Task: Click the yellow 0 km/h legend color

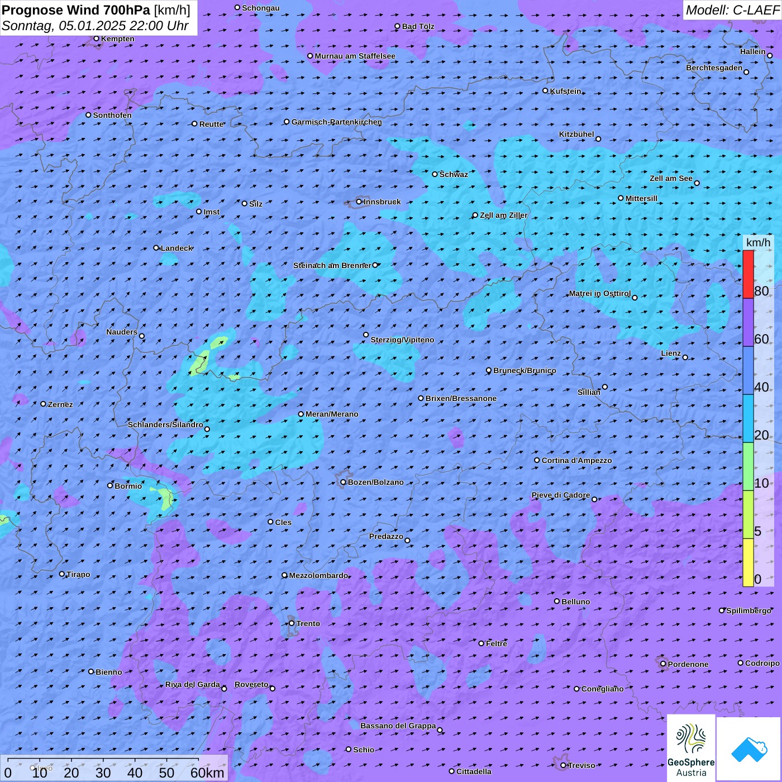Action: pos(748,562)
